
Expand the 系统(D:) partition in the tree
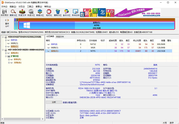pyautogui.click(x=6, y=53)
